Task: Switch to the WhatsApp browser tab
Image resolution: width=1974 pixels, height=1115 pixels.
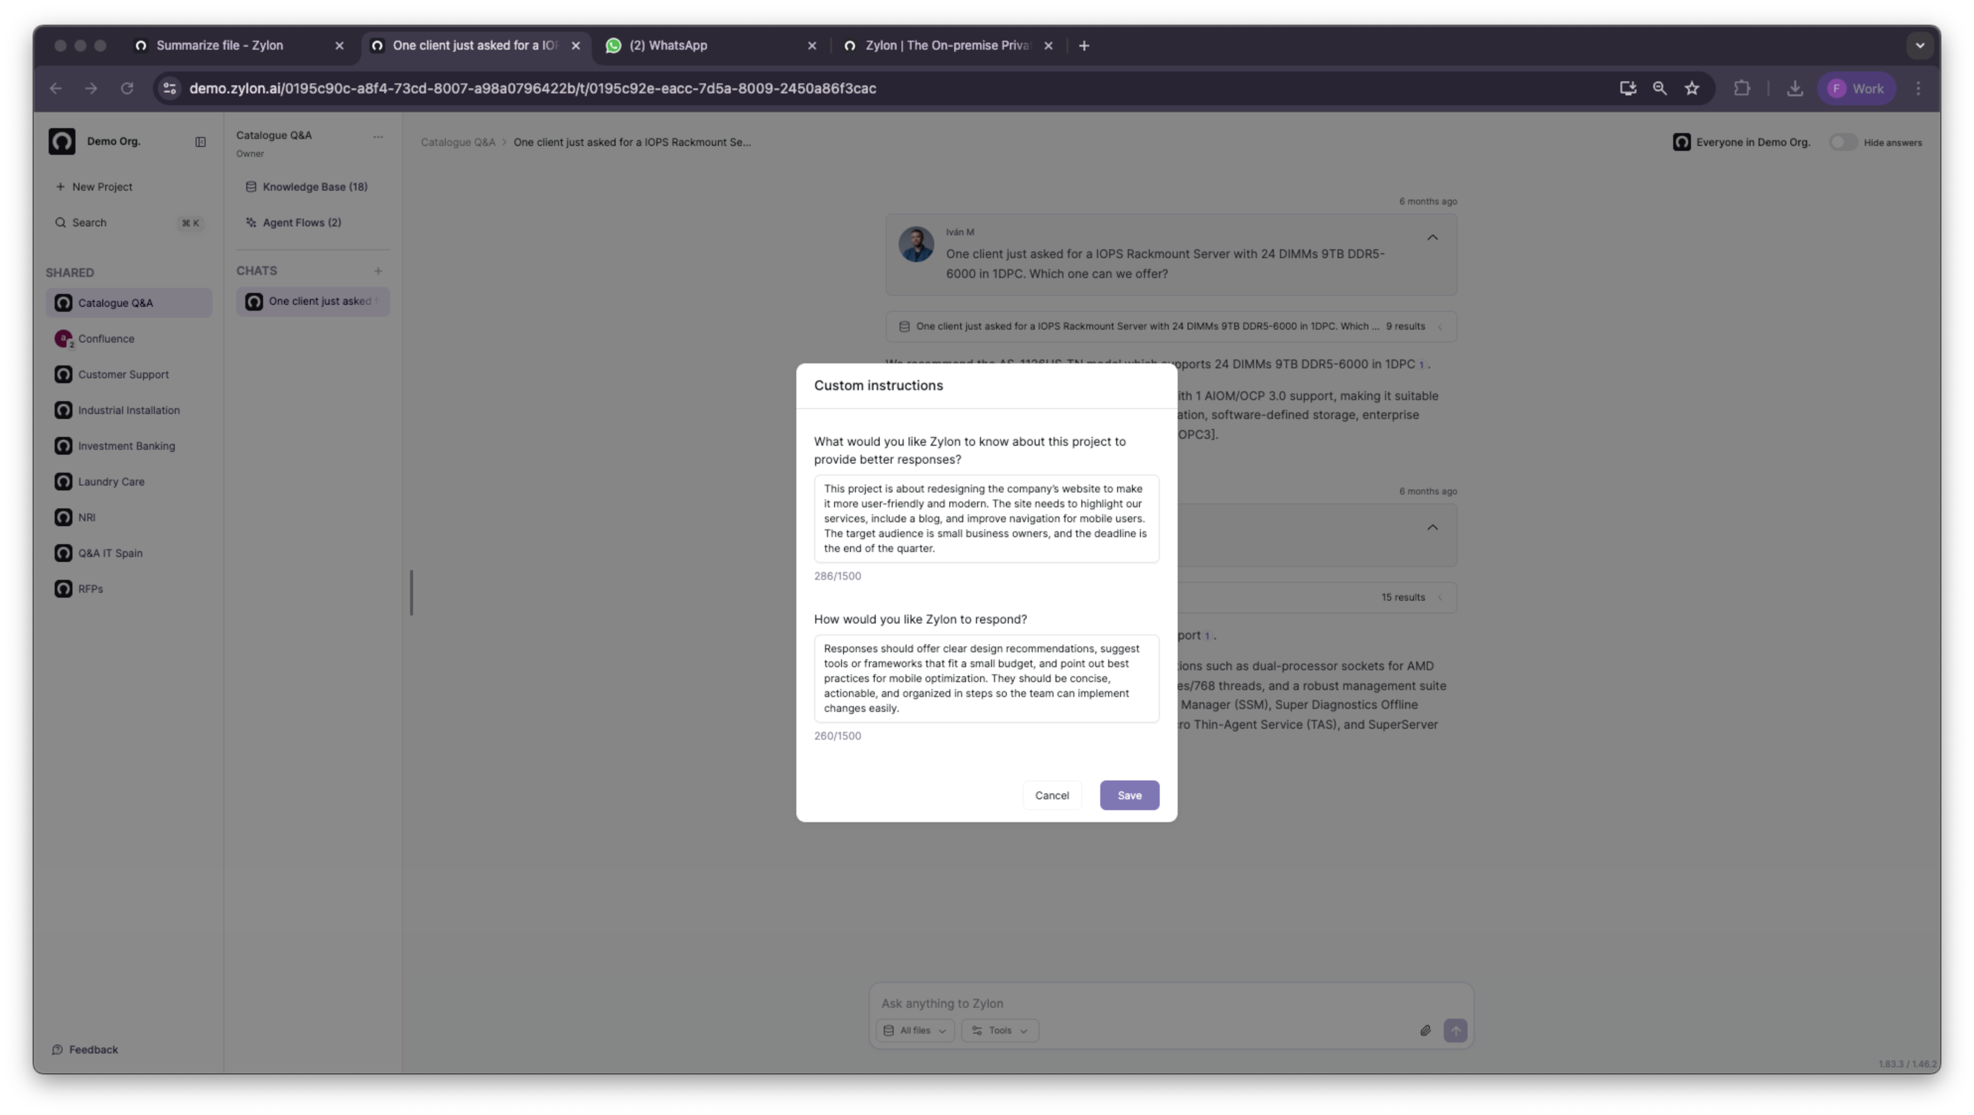Action: 667,46
